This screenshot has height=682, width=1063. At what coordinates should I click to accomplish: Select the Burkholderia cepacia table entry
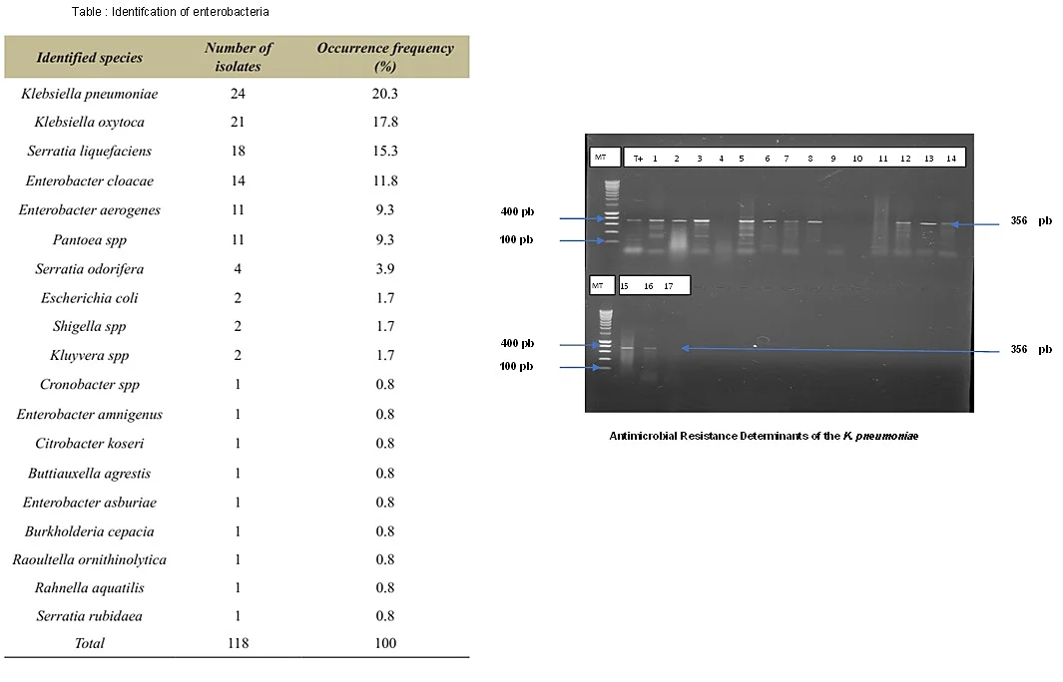89,531
